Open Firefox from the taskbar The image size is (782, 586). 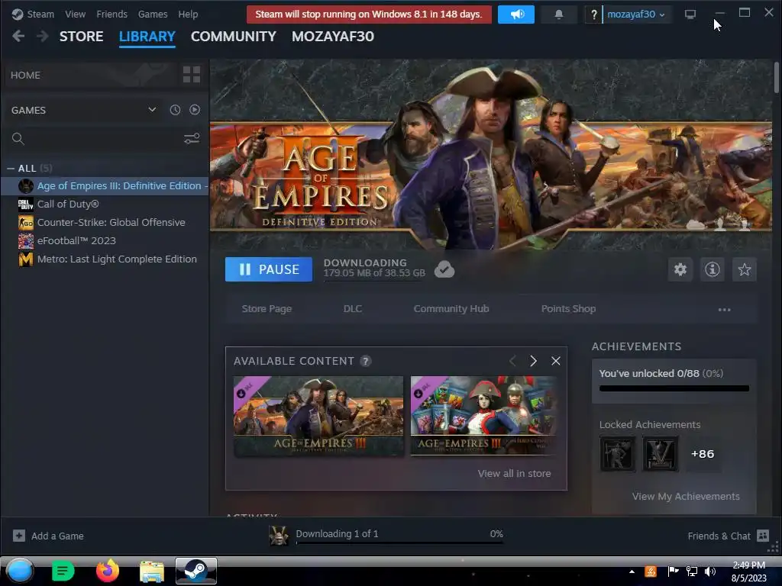click(x=108, y=571)
